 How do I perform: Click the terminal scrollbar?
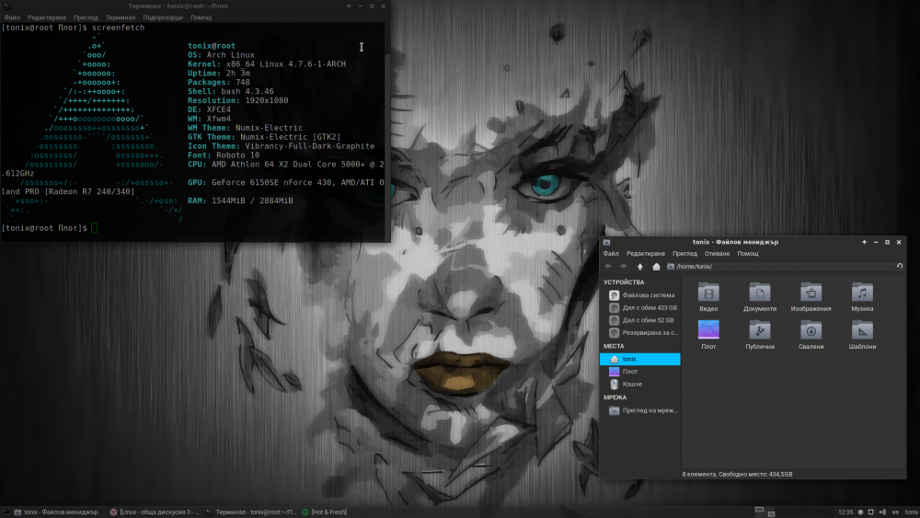[x=388, y=132]
